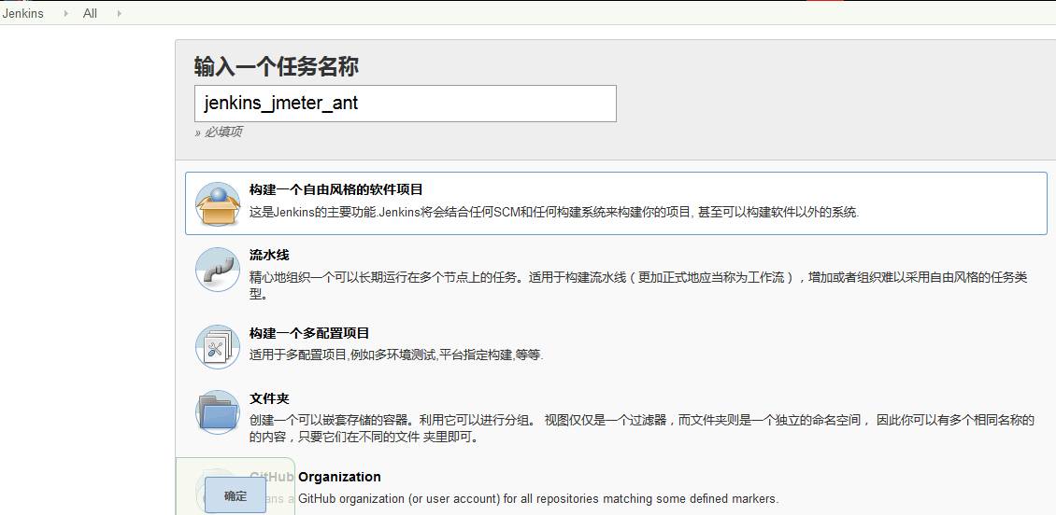This screenshot has width=1056, height=515.
Task: Click the pipeline (流水线) pipe icon
Action: pos(218,269)
